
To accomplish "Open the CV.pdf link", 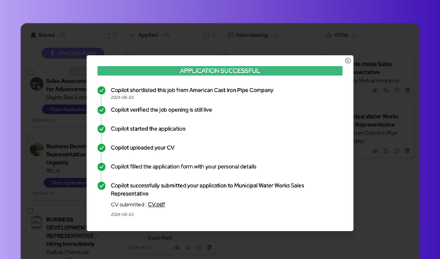I will pos(156,205).
